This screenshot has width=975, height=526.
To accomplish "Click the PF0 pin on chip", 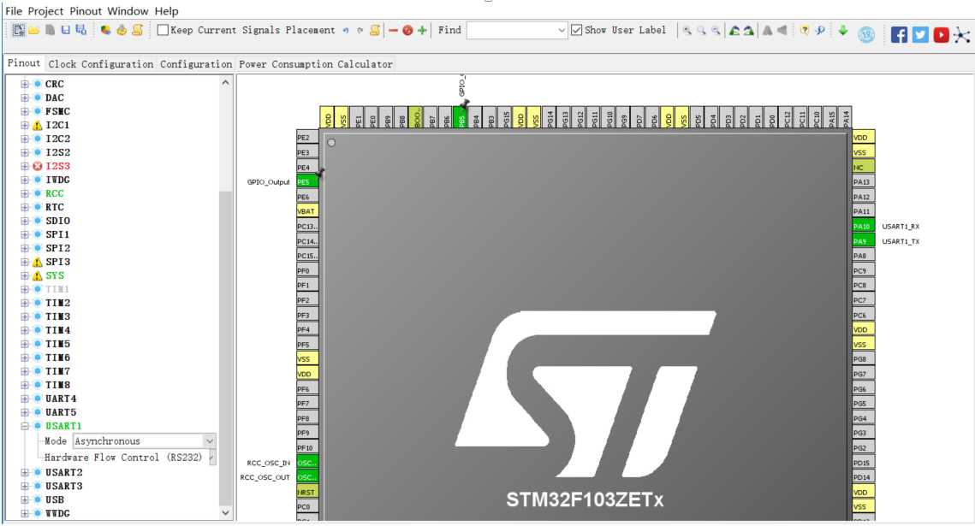I will tap(307, 271).
